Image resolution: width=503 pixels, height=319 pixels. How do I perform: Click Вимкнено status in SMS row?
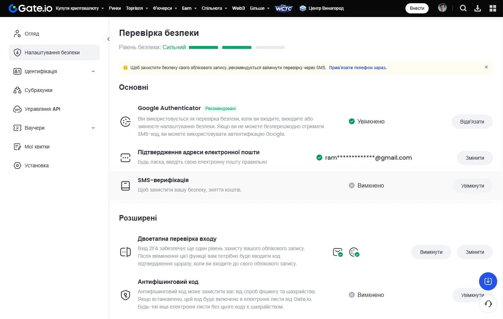[366, 185]
